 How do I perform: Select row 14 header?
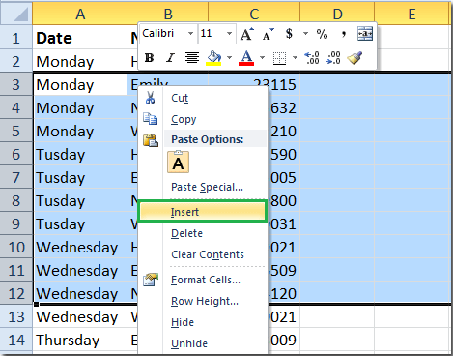coord(16,340)
